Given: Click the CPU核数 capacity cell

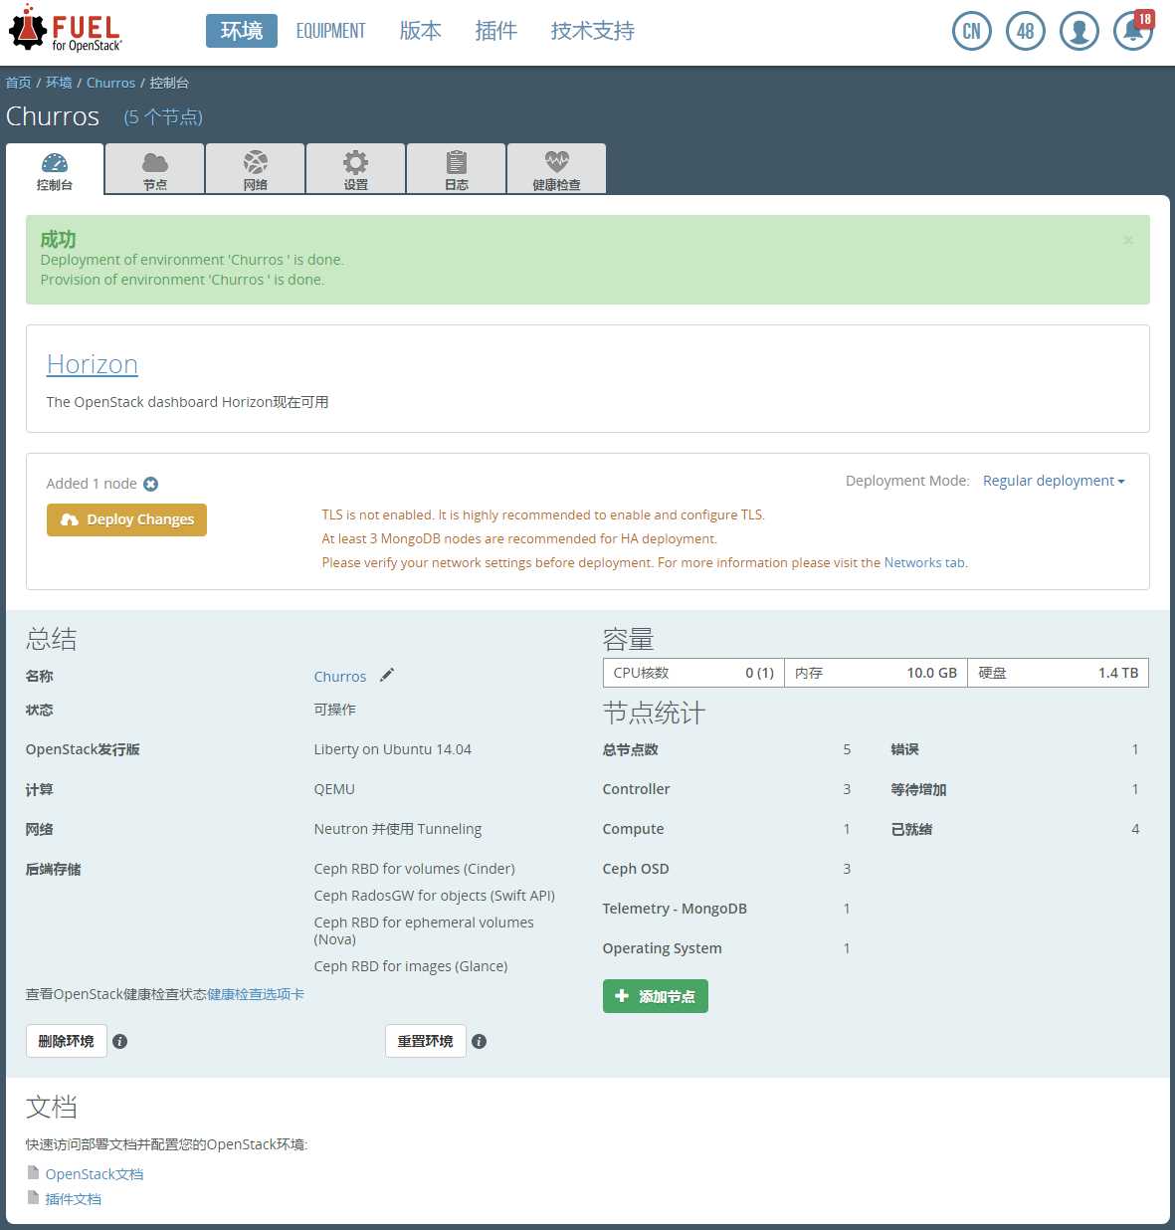Looking at the screenshot, I should pyautogui.click(x=693, y=673).
